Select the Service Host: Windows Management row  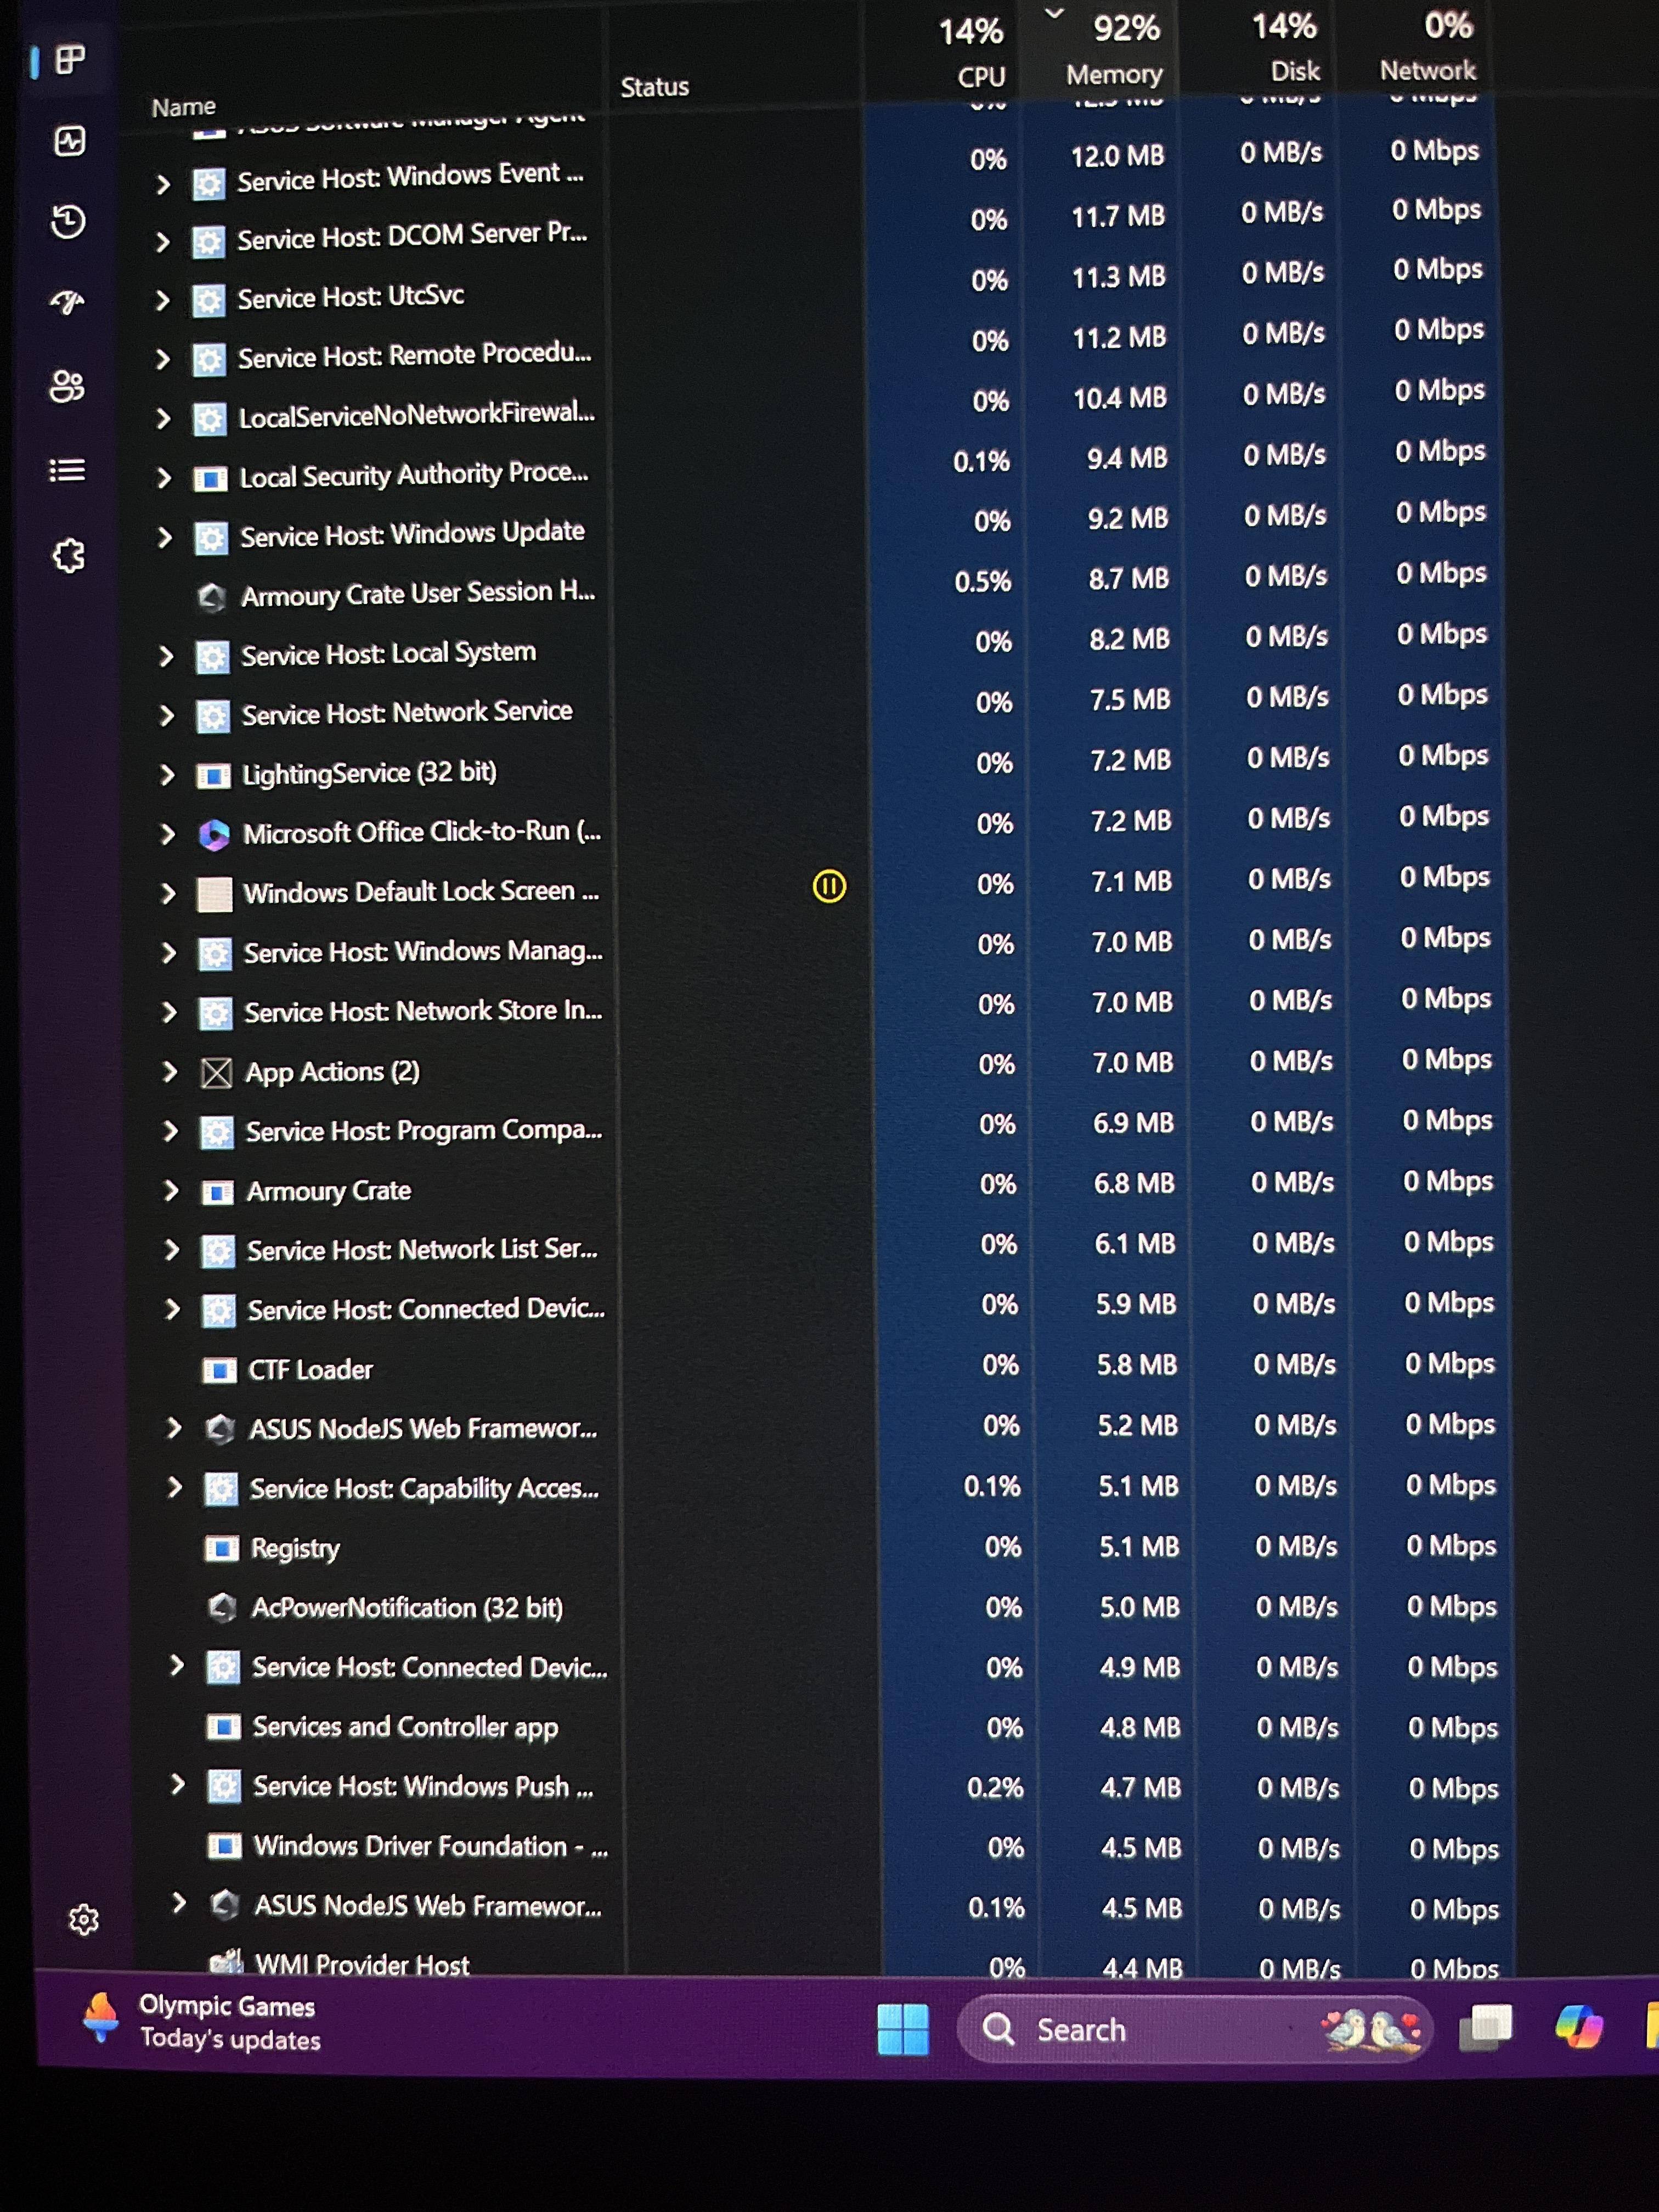(820, 947)
